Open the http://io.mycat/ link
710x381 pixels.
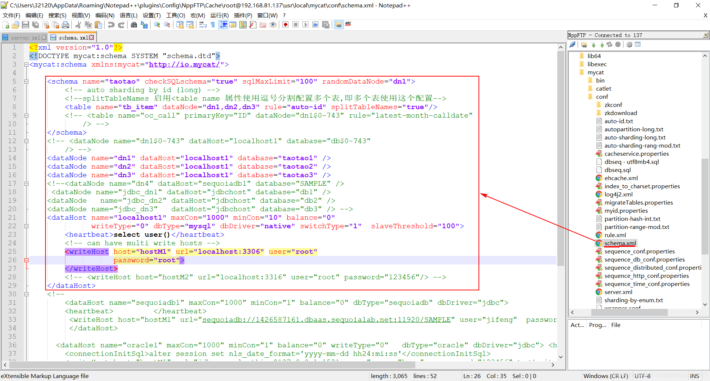point(184,64)
